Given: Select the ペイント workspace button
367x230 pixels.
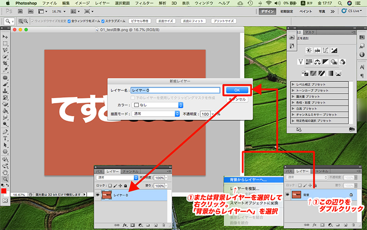Looking at the screenshot, I should point(306,11).
